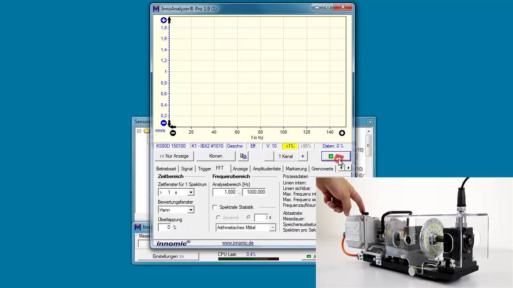Click the CPU Last load bar
This screenshot has width=513, height=288.
coord(248,259)
